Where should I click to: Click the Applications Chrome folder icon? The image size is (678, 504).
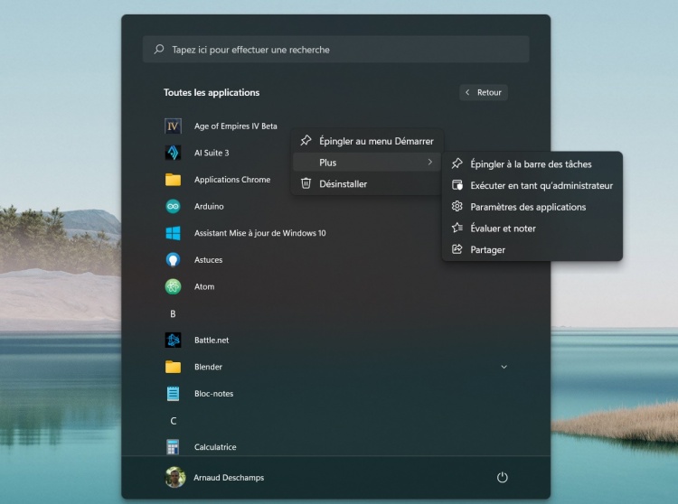173,180
